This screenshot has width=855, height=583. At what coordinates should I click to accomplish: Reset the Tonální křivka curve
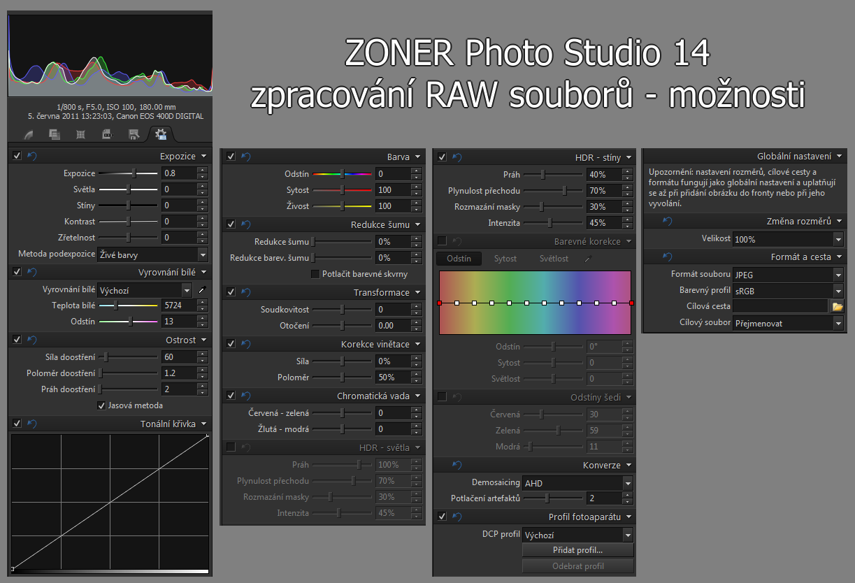click(x=31, y=424)
